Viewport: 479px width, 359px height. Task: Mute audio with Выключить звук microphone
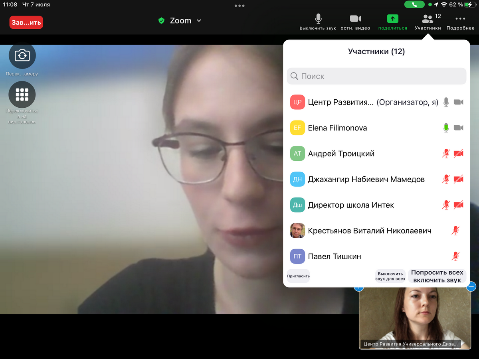[318, 19]
